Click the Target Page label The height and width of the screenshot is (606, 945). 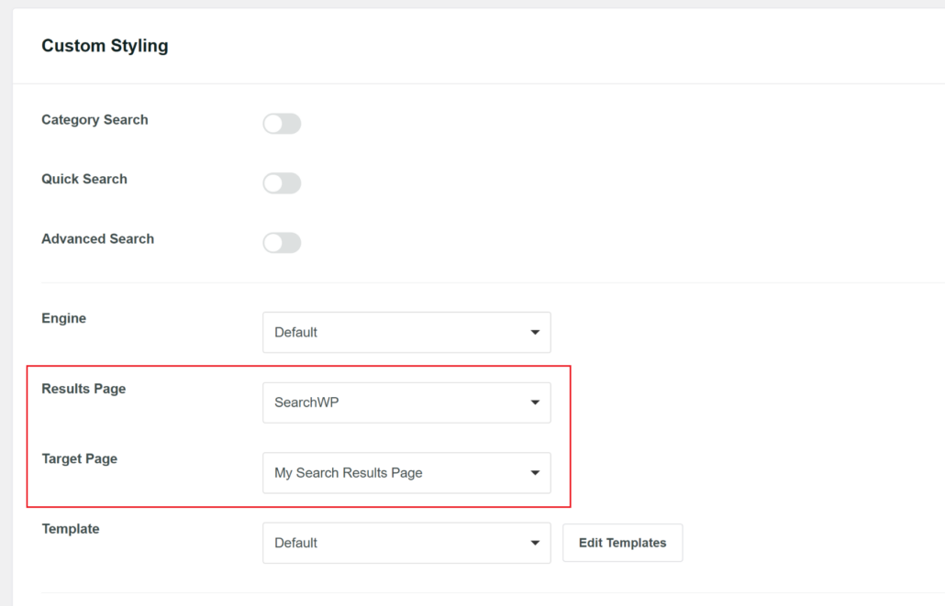(80, 459)
